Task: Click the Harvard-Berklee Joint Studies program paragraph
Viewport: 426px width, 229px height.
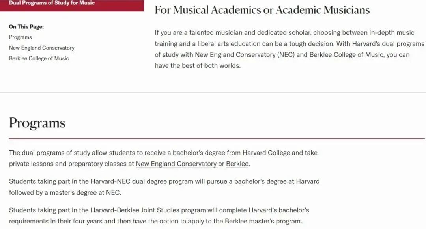Action: [x=159, y=216]
